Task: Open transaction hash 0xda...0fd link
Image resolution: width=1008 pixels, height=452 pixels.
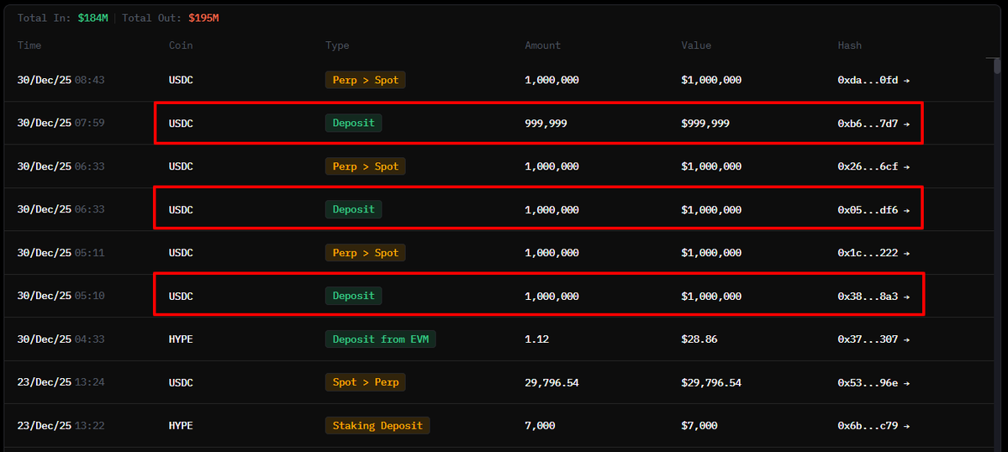Action: point(873,80)
